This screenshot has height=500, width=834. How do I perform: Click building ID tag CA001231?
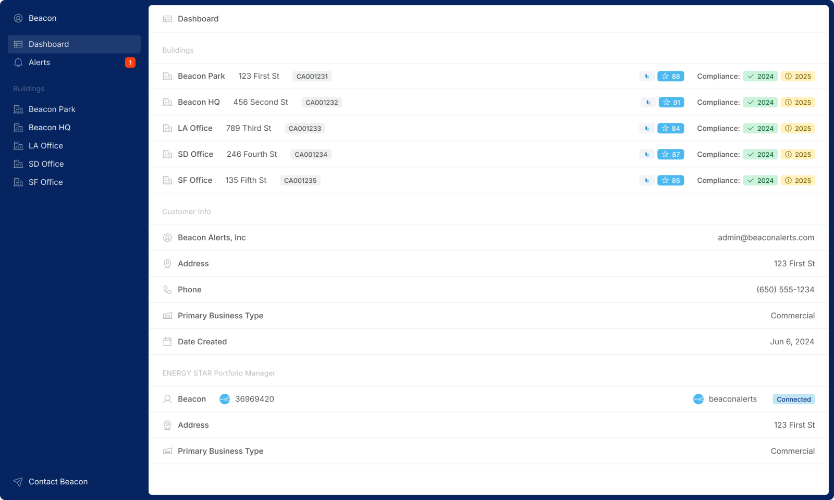[x=312, y=77]
